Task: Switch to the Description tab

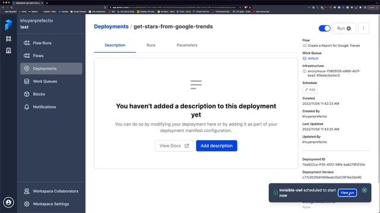Action: (115, 45)
